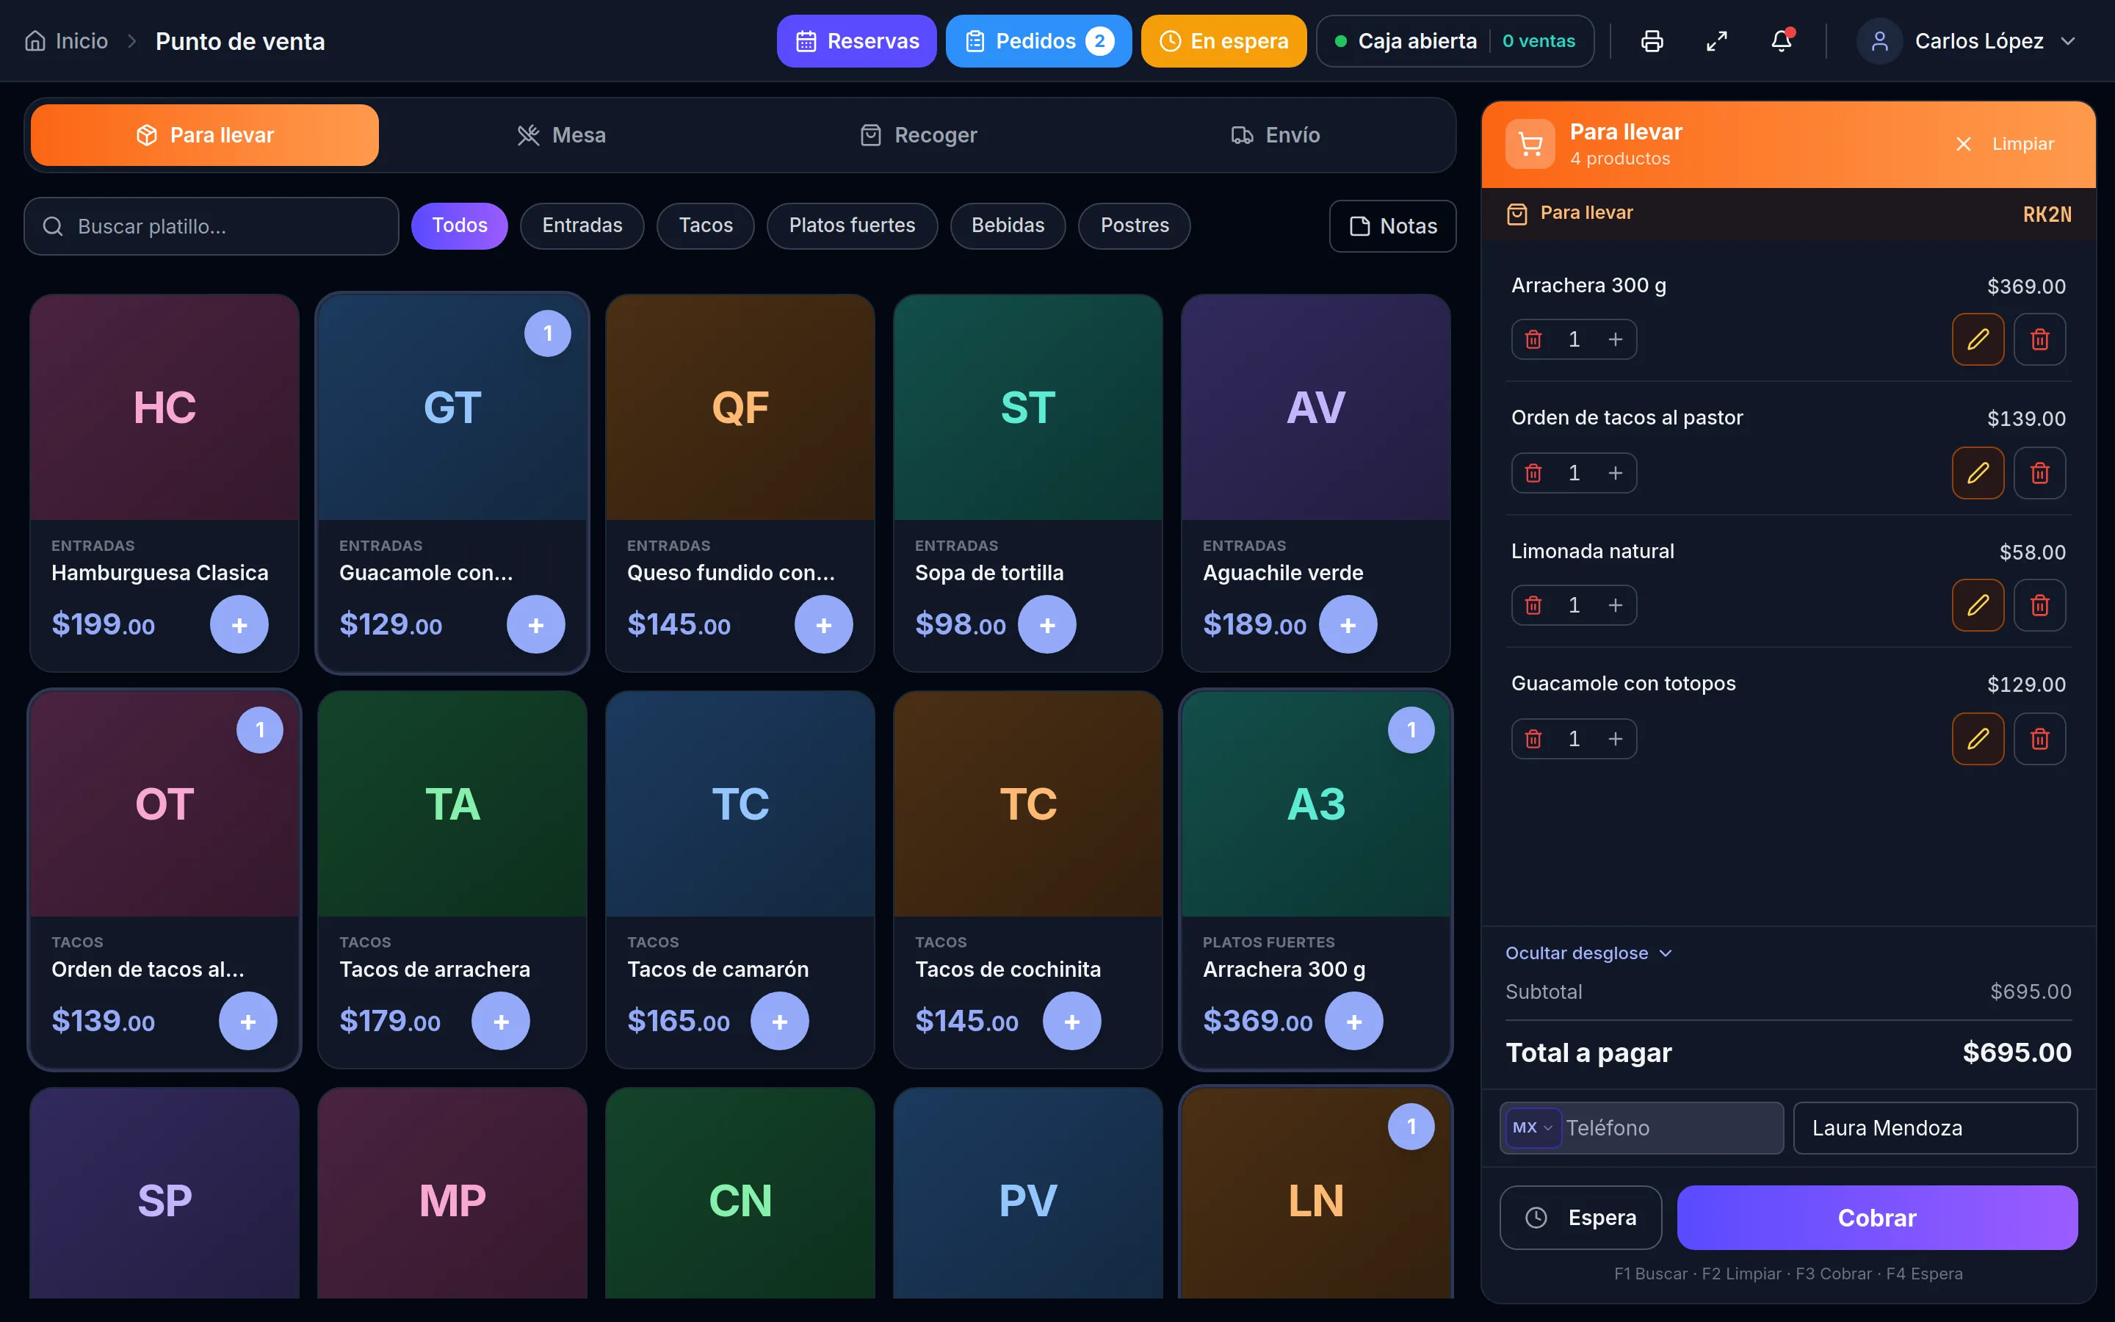The image size is (2115, 1322).
Task: Filter dishes by Tacos category
Action: tap(705, 225)
